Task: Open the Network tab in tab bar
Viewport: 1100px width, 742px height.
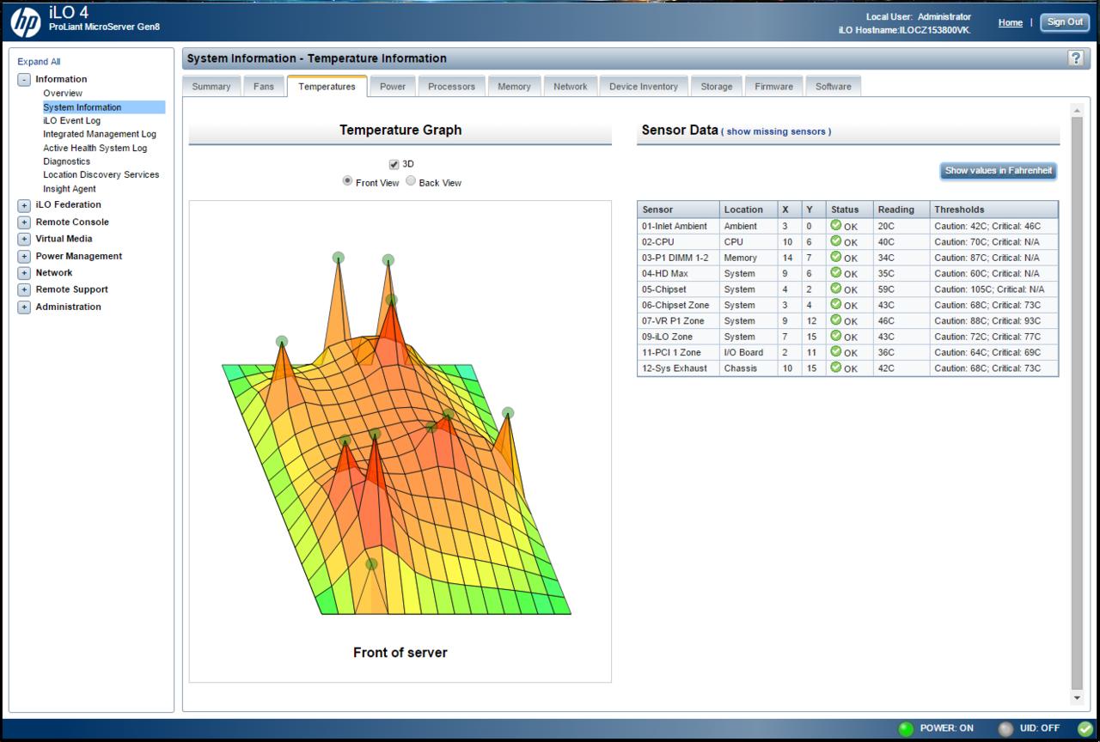Action: click(571, 87)
